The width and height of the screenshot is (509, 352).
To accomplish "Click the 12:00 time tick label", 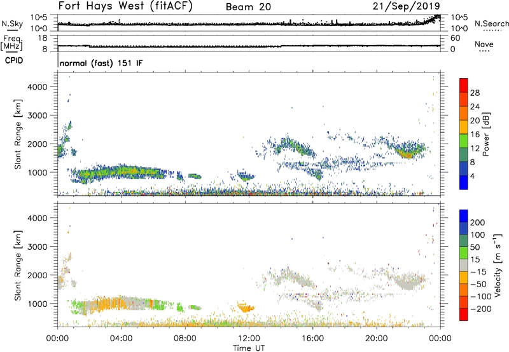I will pyautogui.click(x=249, y=339).
